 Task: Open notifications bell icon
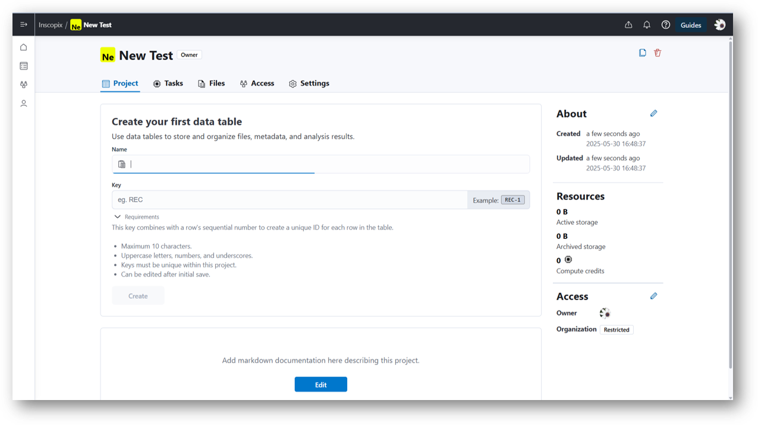(647, 25)
